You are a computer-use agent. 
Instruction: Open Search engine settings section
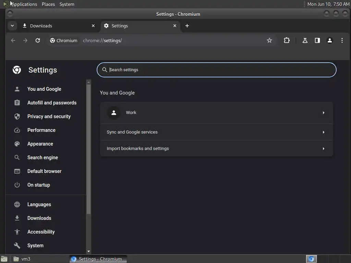43,158
